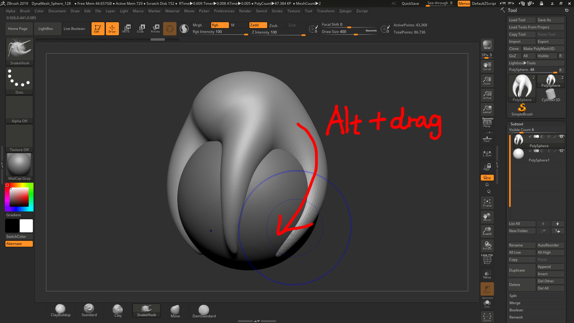This screenshot has height=323, width=574.
Task: Activate the Draw mode icon
Action: coord(112,29)
